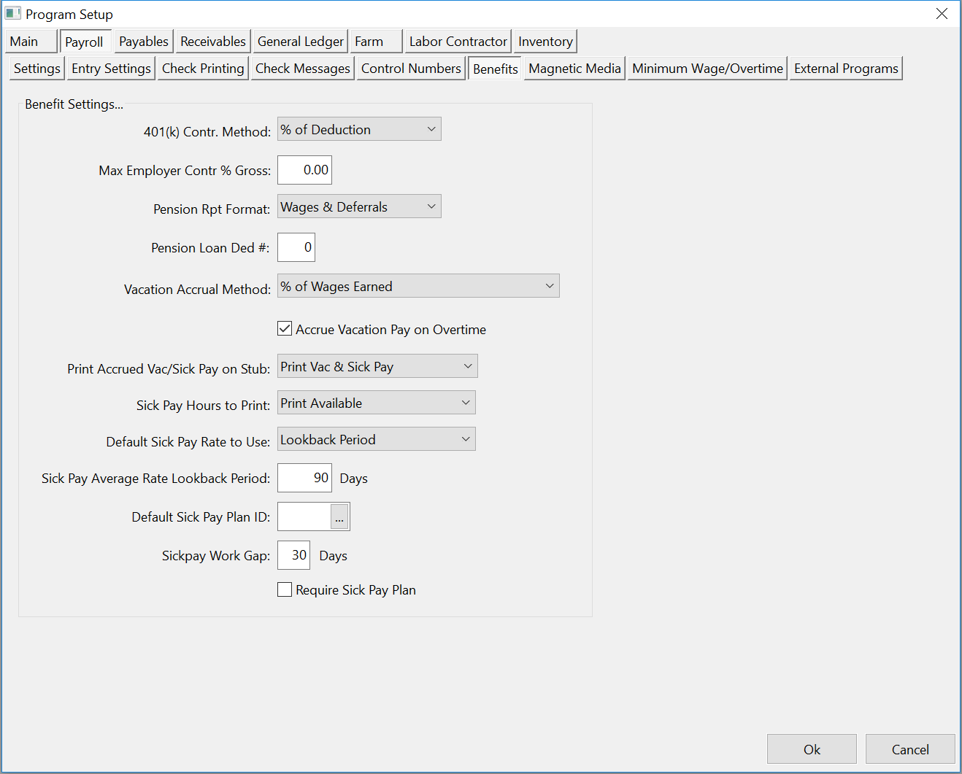Close the Program Setup window
The width and height of the screenshot is (962, 774).
pyautogui.click(x=942, y=14)
